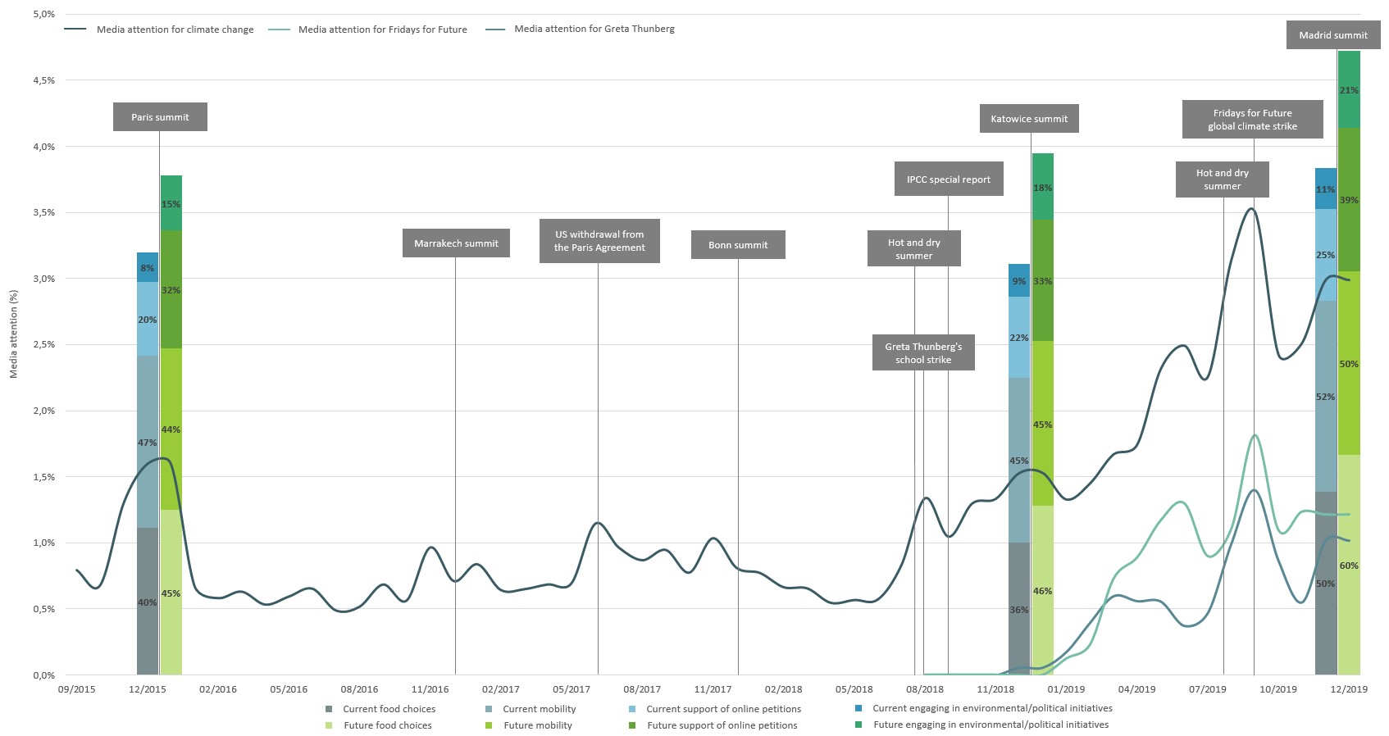Click the 5,0% y-axis tick label
This screenshot has width=1389, height=736.
(44, 14)
